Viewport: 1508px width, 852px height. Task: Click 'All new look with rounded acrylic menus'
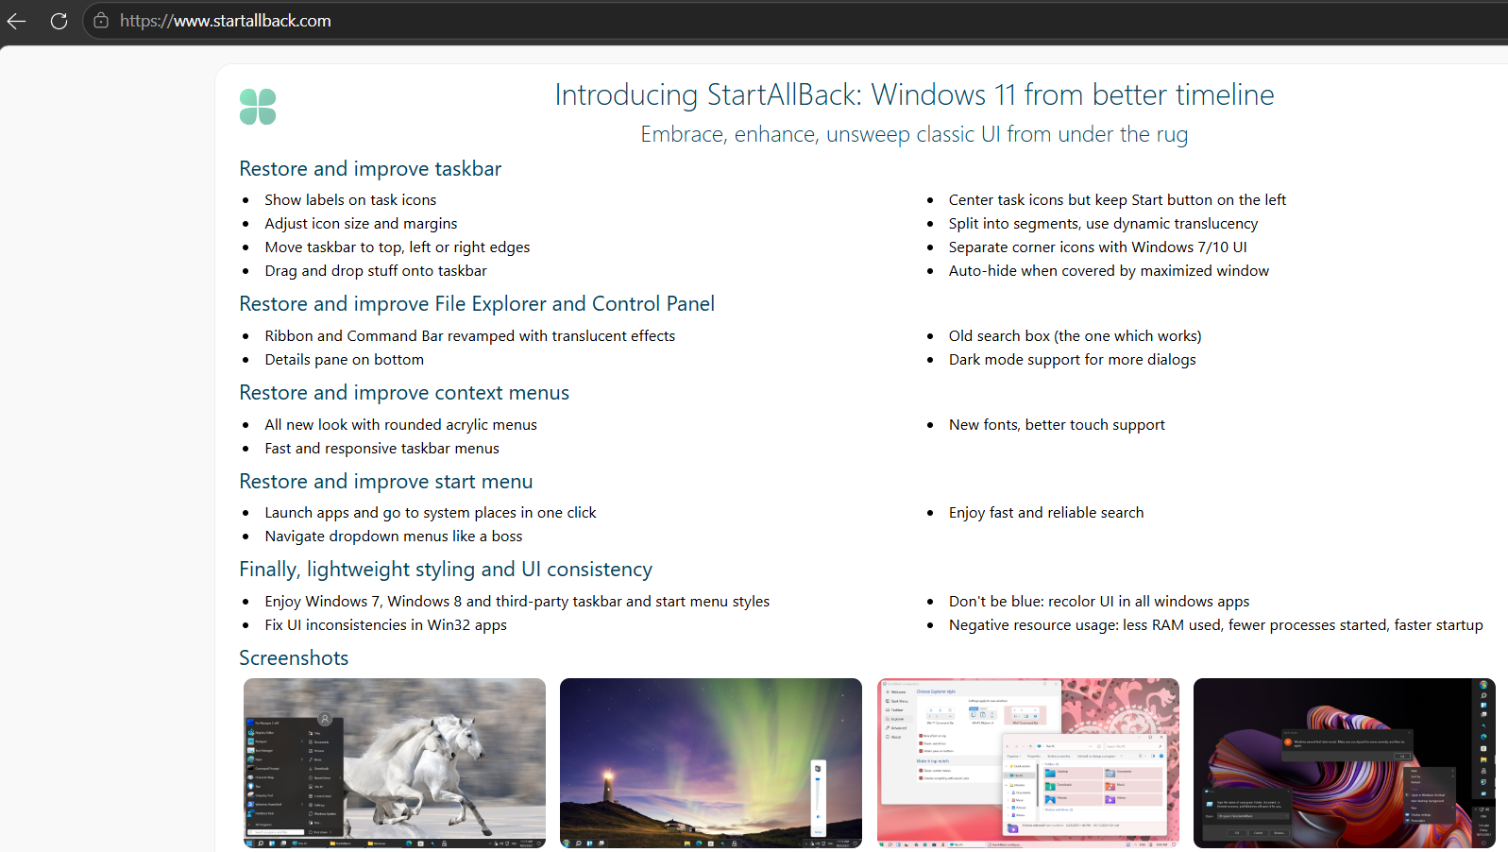click(x=400, y=425)
